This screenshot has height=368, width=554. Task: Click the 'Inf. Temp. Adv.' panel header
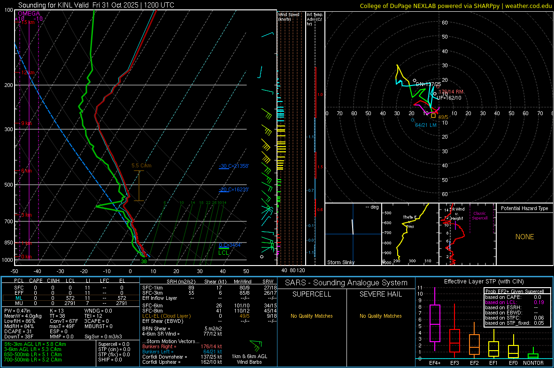315,19
